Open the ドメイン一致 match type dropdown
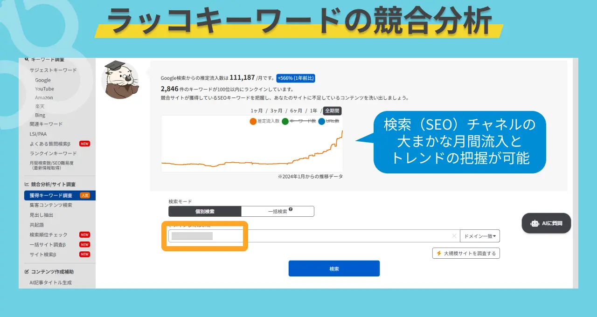This screenshot has height=317, width=597. point(479,236)
